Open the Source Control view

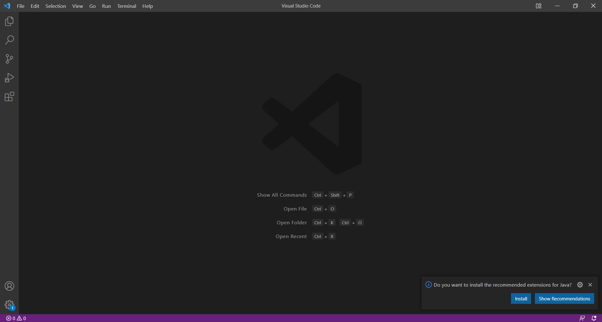9,59
